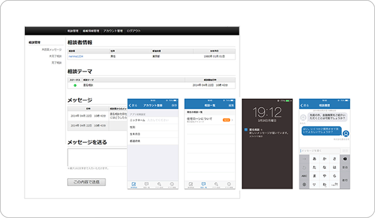Click into the メッセージを送る text area
Viewport: 375px width, 218px height.
point(98,157)
